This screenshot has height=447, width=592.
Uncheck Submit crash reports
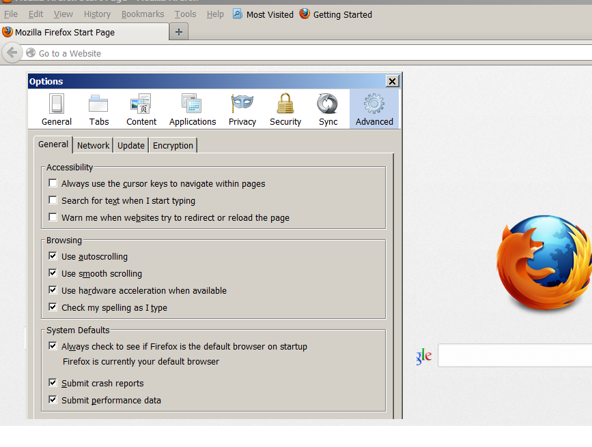pyautogui.click(x=53, y=382)
